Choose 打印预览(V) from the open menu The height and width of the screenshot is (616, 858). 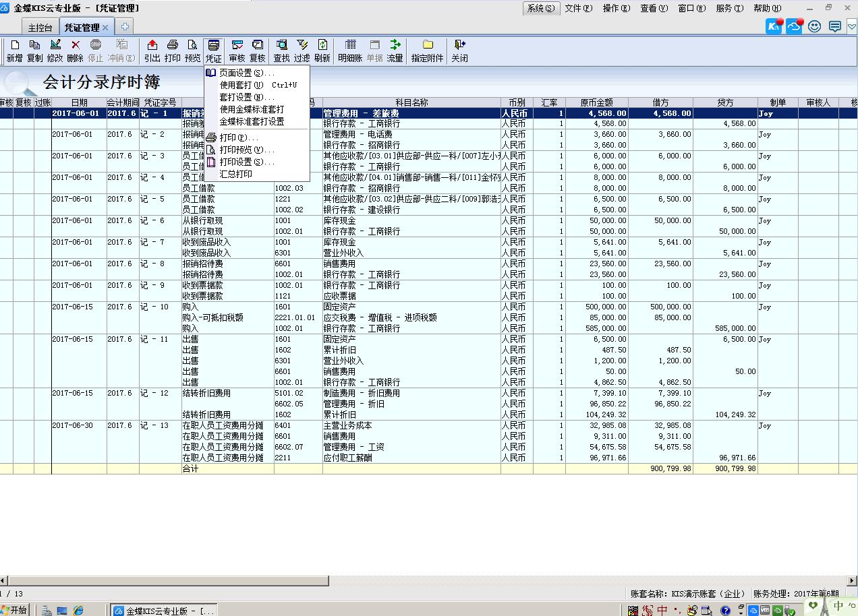click(242, 150)
